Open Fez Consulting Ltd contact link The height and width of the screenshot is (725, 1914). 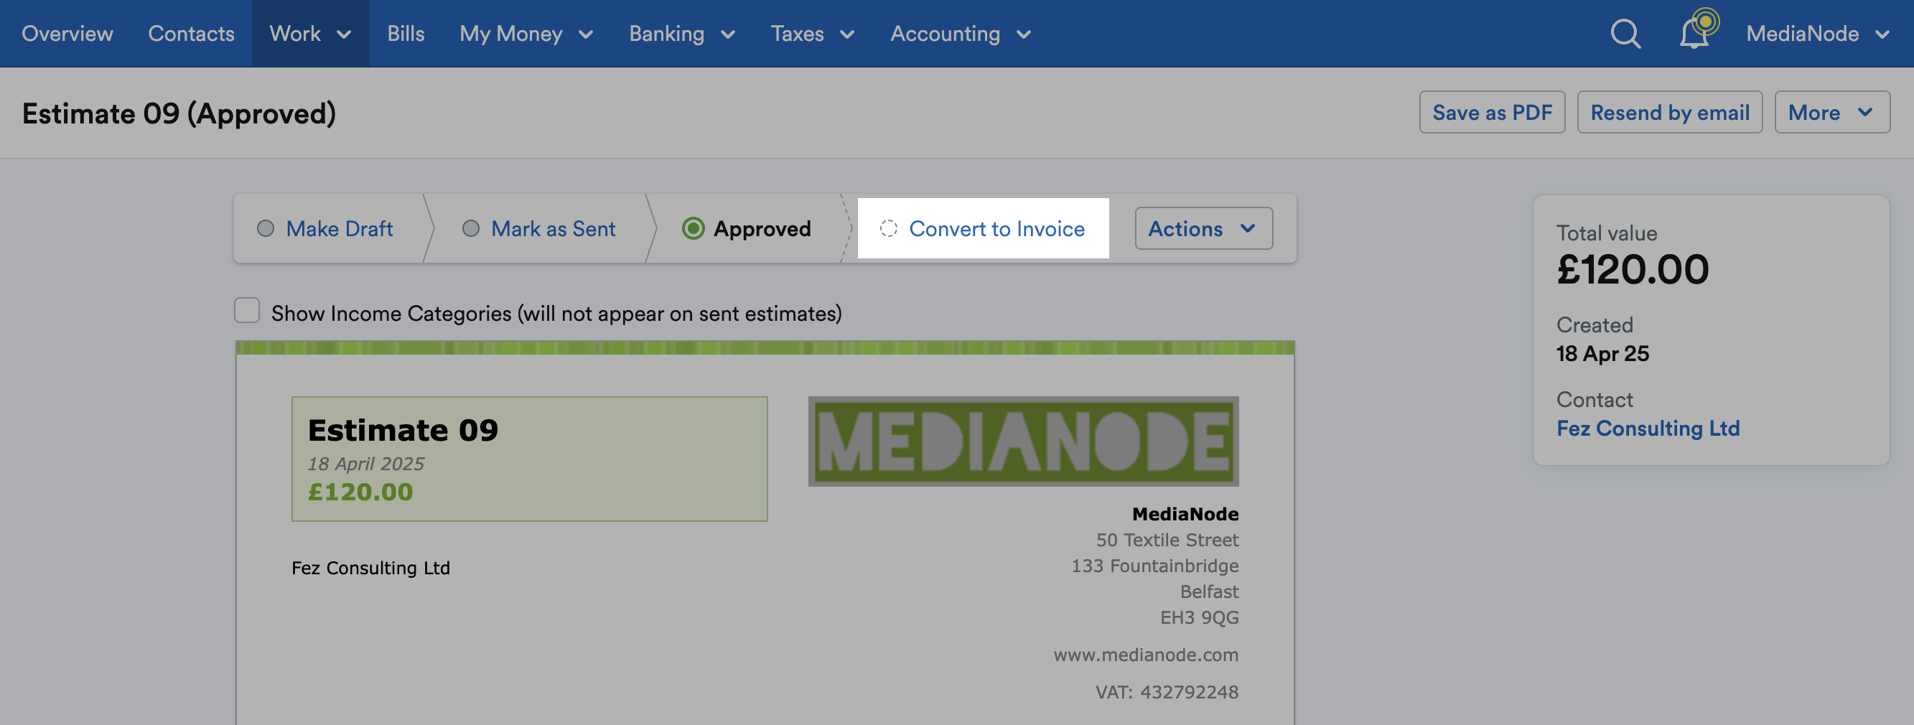pos(1648,429)
